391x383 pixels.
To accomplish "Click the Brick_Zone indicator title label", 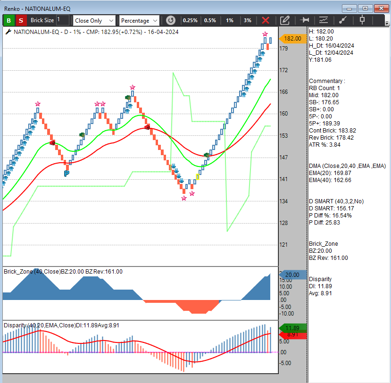I will (x=63, y=272).
